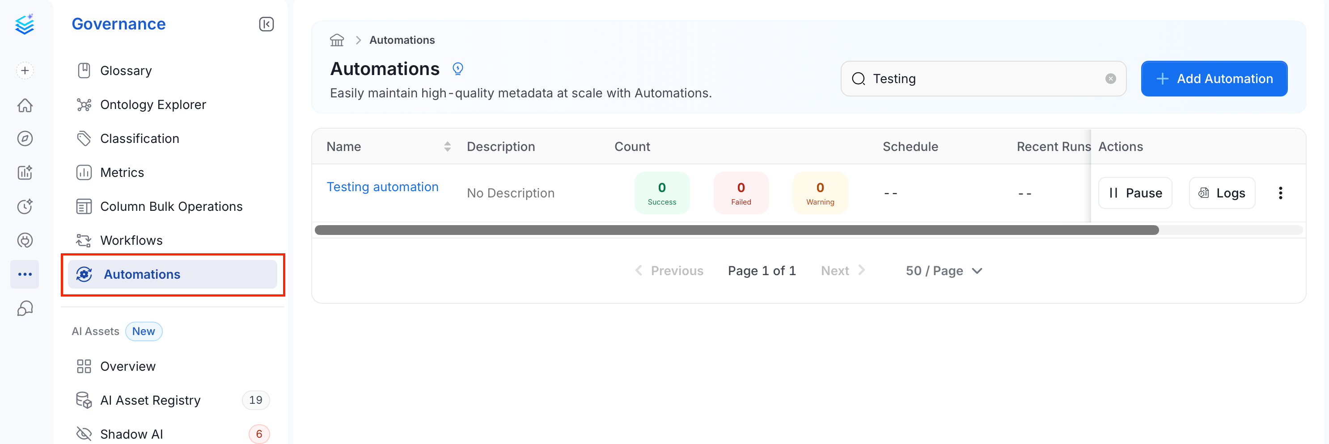Viewport: 1329px width, 444px height.
Task: Click the Description column header
Action: point(500,147)
